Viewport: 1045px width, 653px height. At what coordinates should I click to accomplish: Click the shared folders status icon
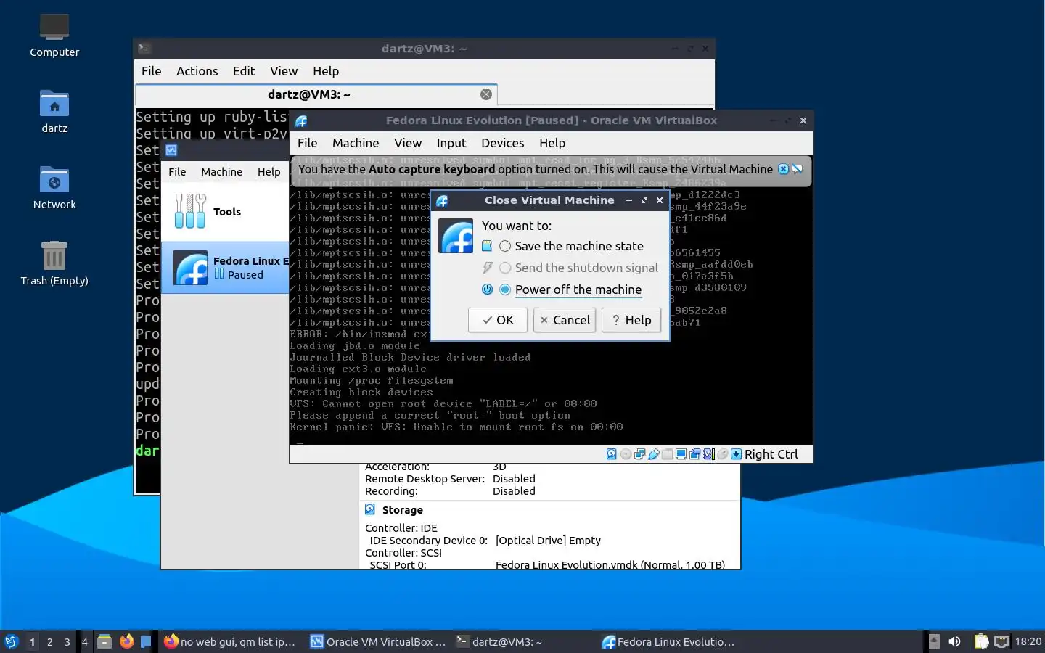pos(668,454)
